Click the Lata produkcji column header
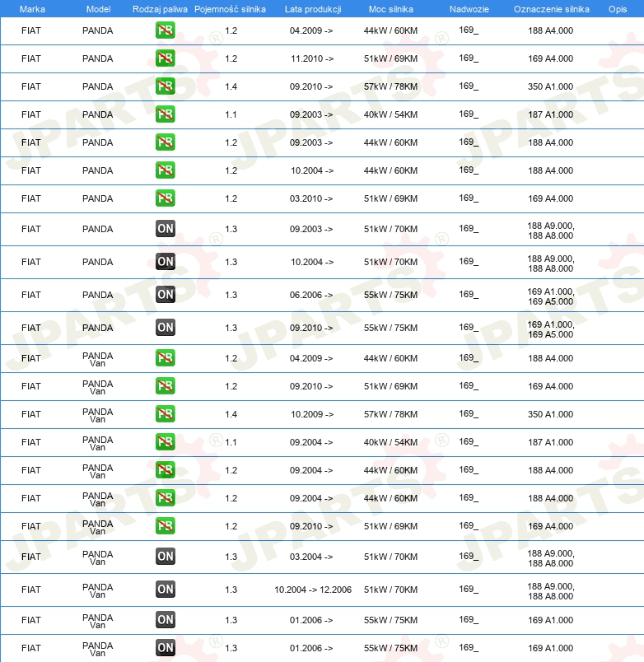This screenshot has height=662, width=644. pos(313,9)
